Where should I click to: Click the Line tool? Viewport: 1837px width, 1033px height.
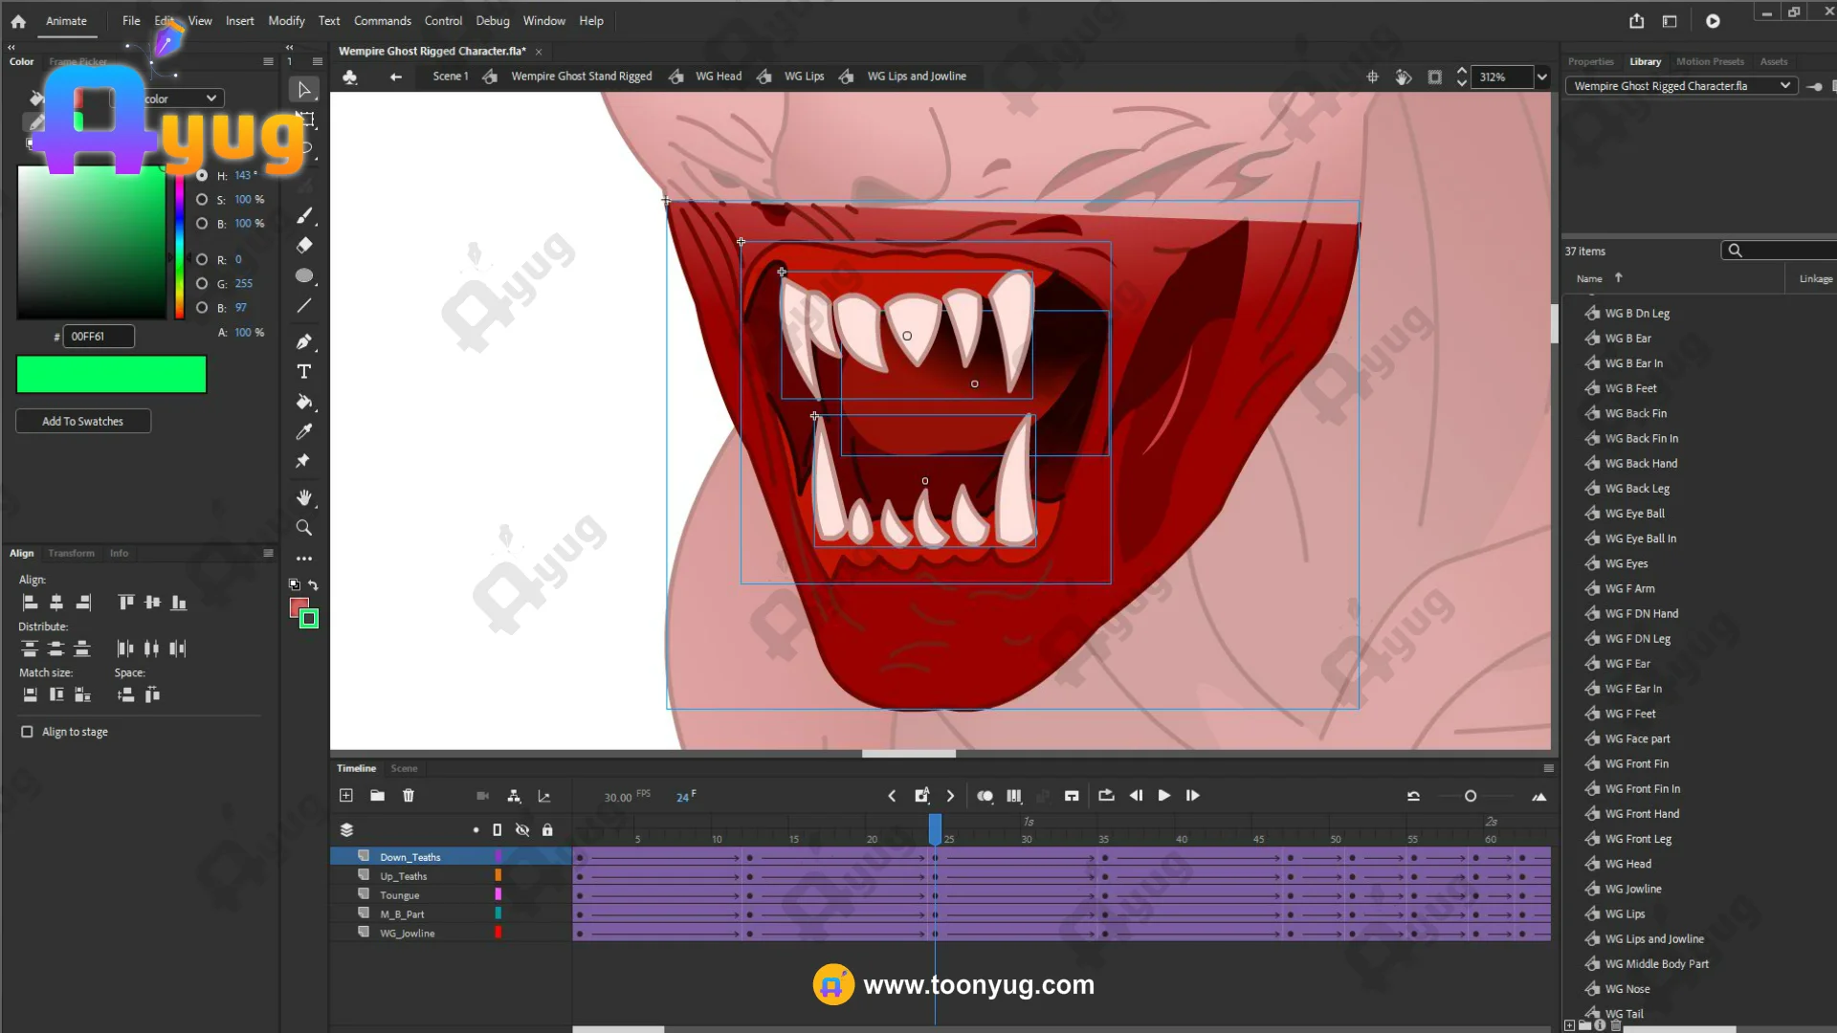point(304,306)
